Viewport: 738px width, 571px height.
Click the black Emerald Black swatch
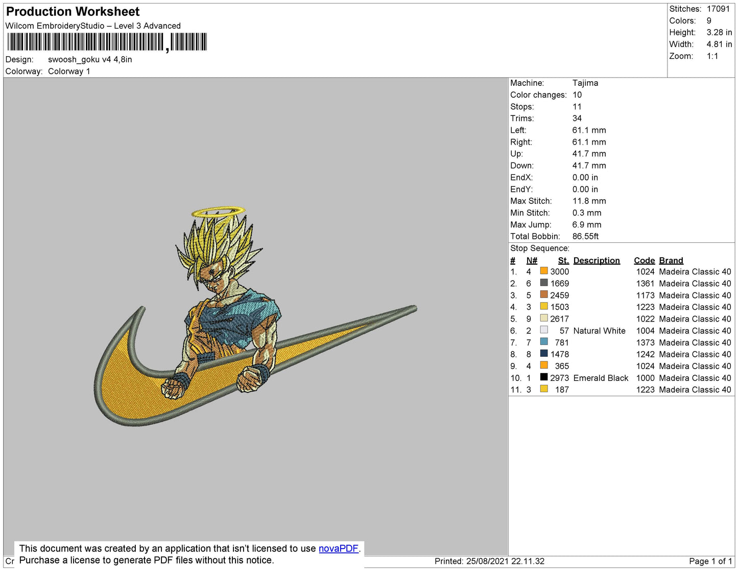tap(544, 377)
